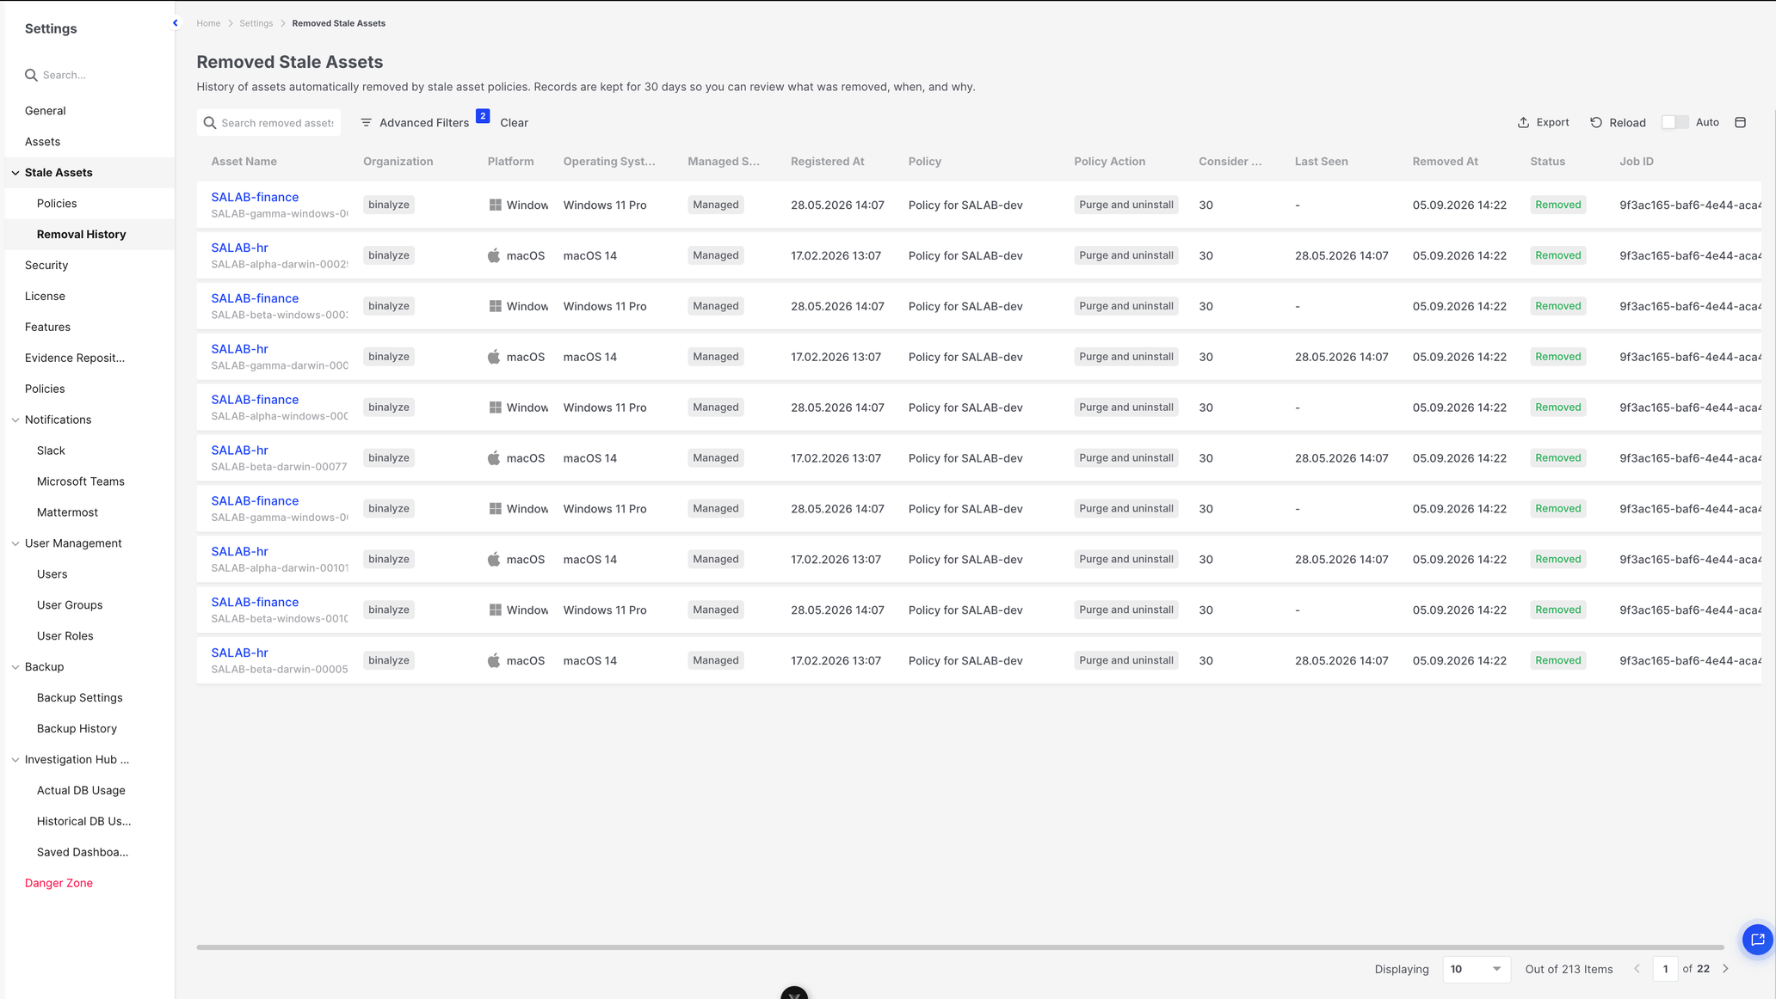Click the Reload refresh icon
This screenshot has width=1776, height=999.
coord(1596,123)
